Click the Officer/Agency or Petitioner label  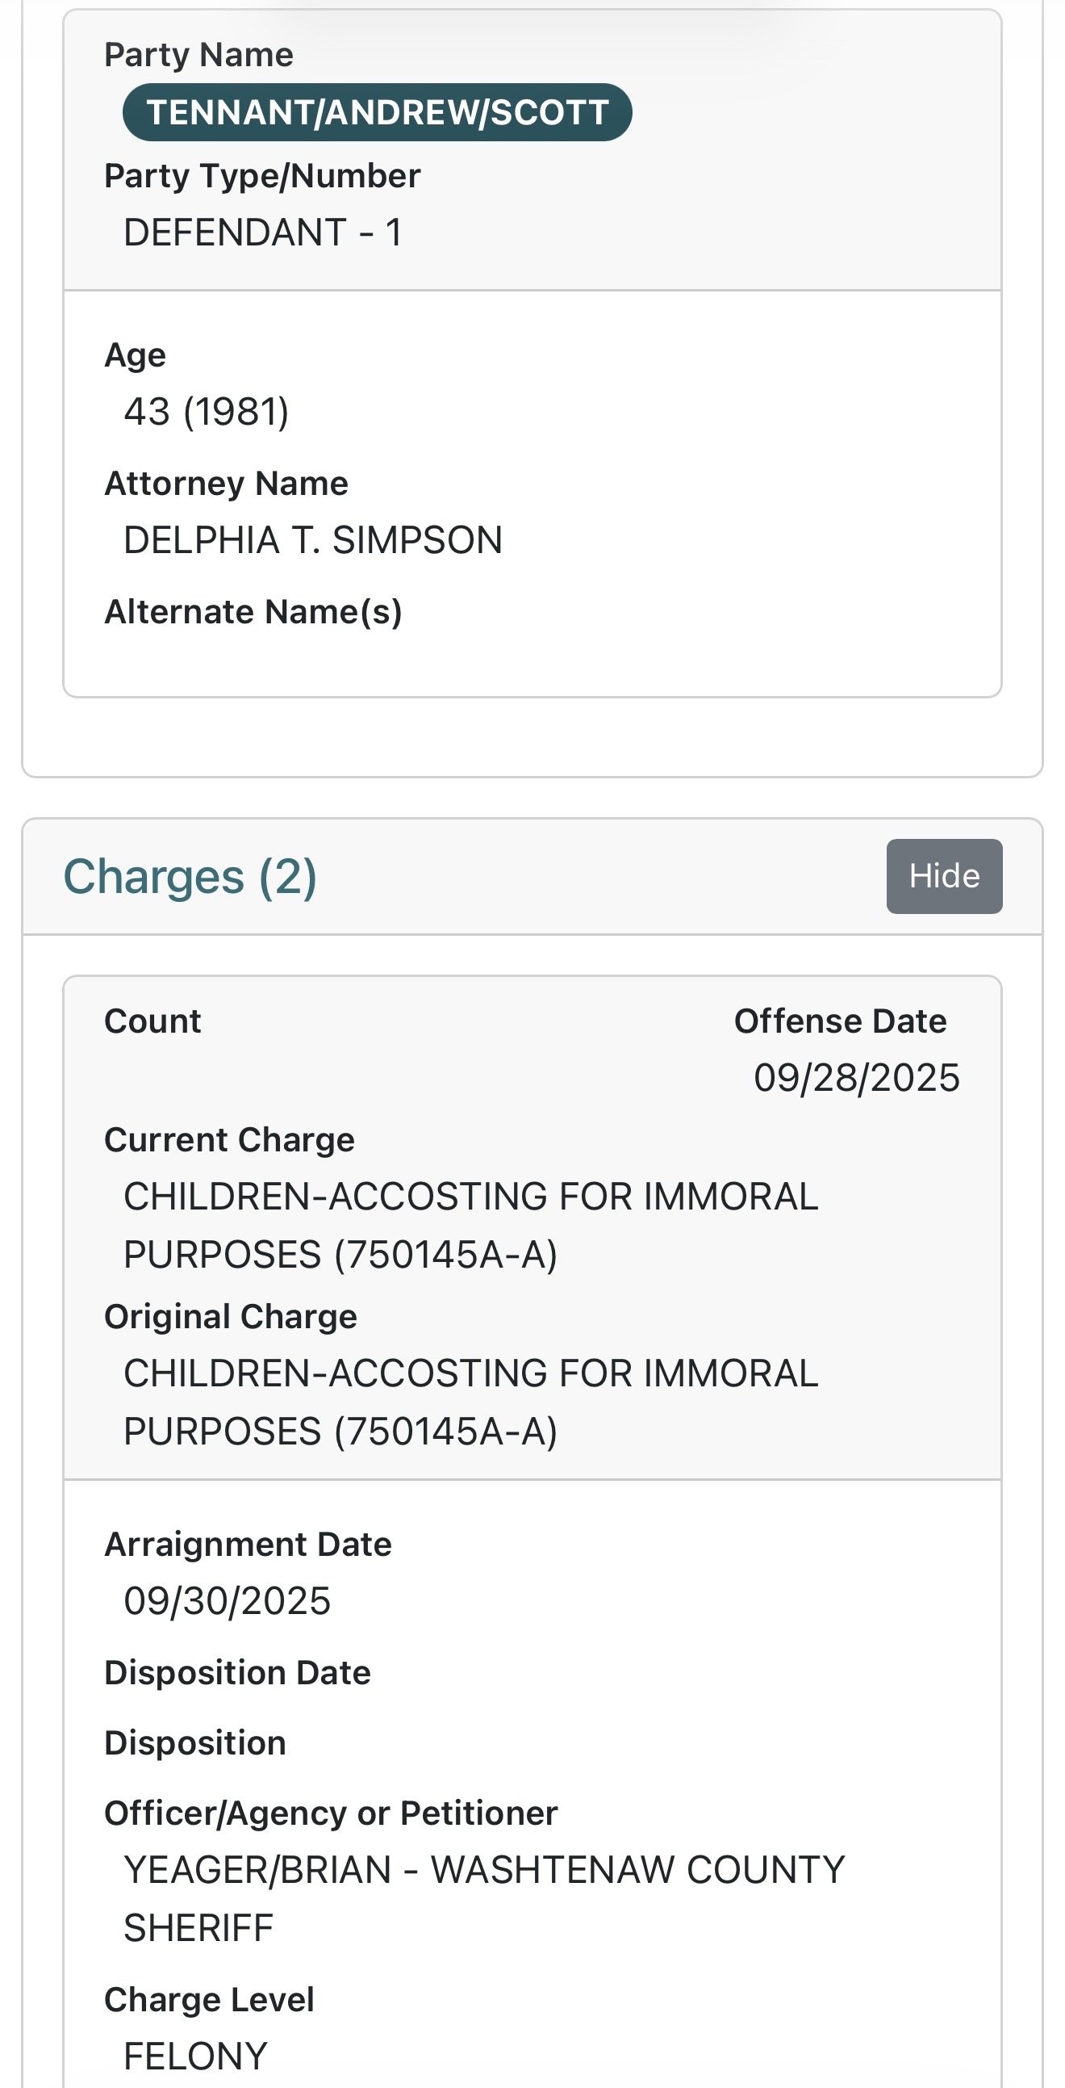click(331, 1813)
